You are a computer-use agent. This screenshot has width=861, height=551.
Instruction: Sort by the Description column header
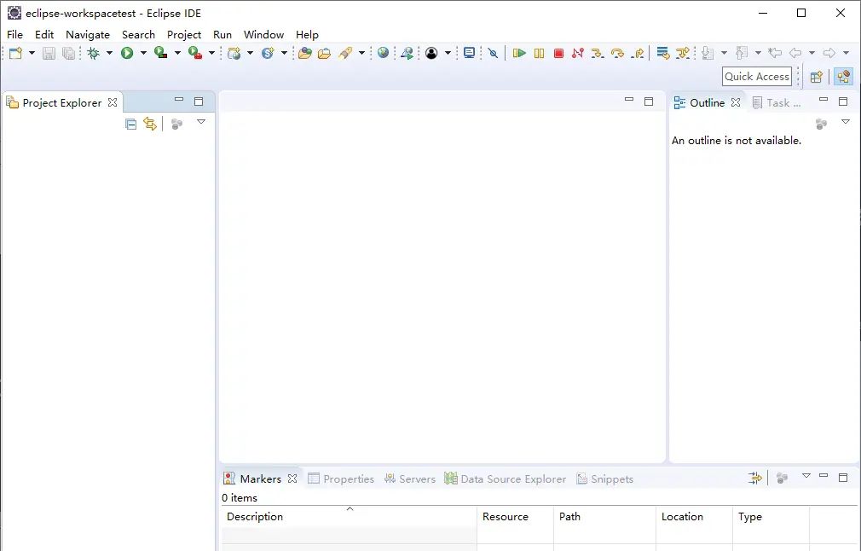click(x=255, y=516)
